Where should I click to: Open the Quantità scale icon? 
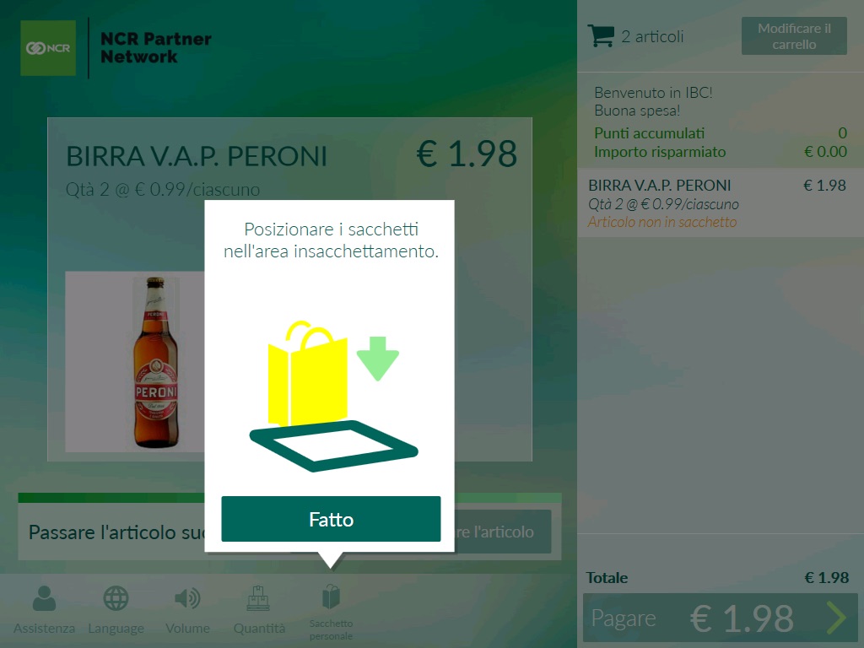click(258, 598)
